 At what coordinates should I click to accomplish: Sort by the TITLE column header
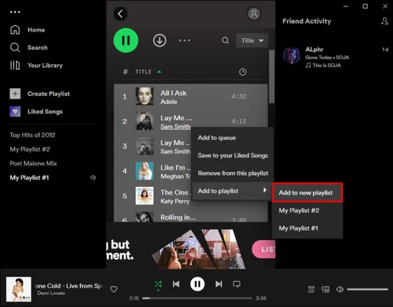(144, 72)
